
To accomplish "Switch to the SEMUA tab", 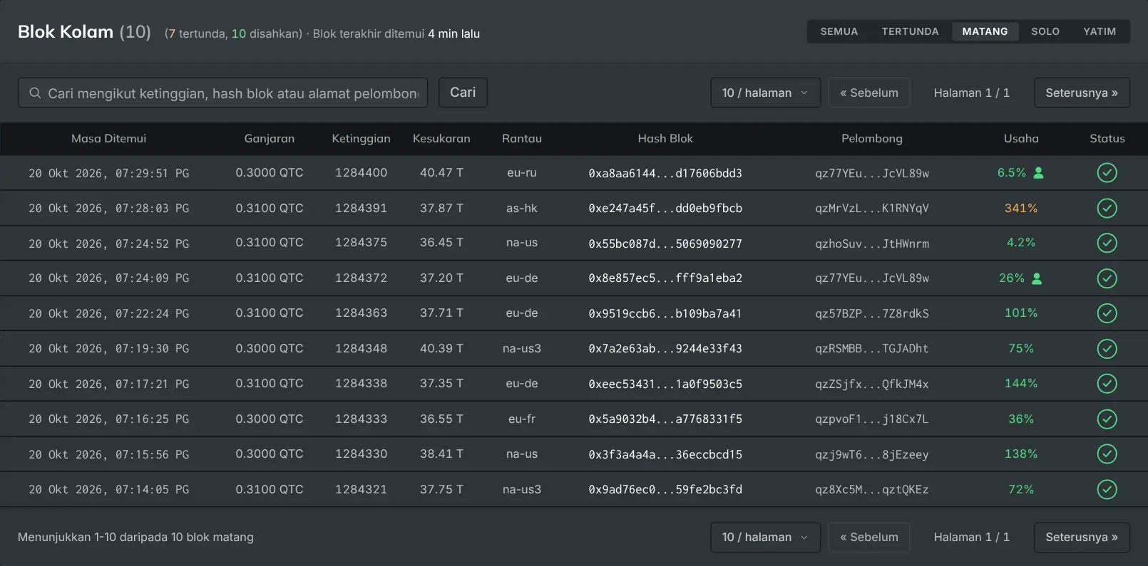I will [839, 31].
